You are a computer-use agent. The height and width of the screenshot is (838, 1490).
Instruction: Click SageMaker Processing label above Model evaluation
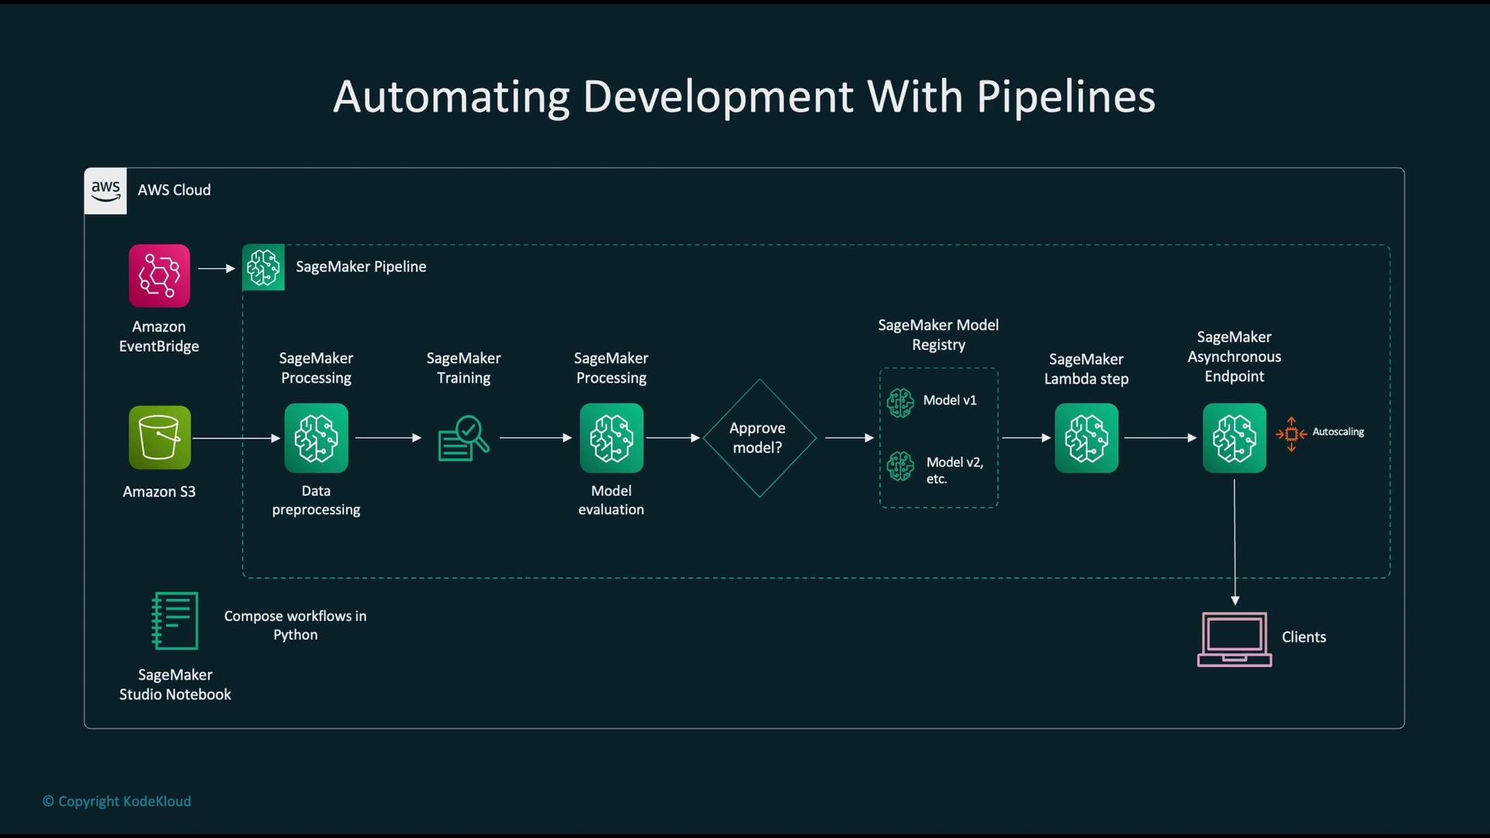tap(612, 368)
